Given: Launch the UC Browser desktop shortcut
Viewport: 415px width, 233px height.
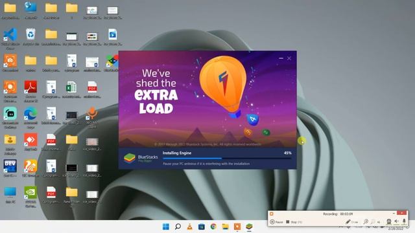Looking at the screenshot, I should [x=30, y=166].
